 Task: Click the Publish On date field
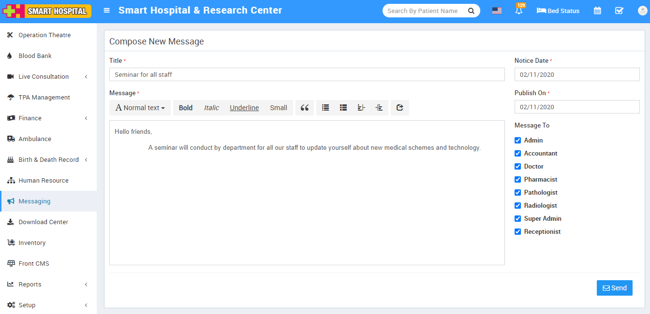click(576, 107)
